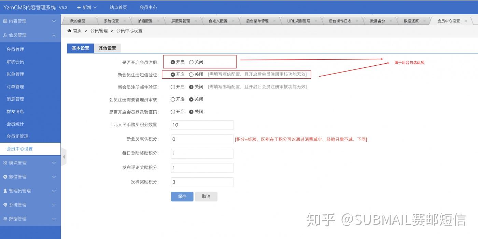Click the 发布评论奖励积分 input field
478x239 pixels.
202,168
